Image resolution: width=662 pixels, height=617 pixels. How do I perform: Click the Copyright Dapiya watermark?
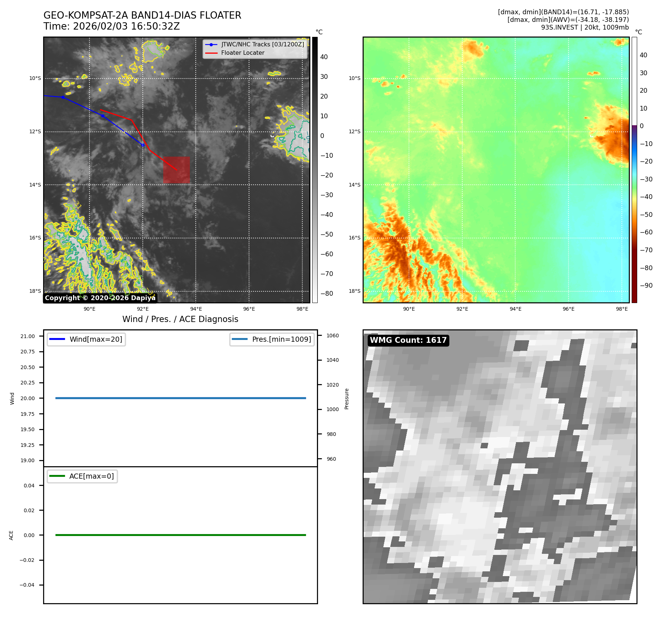100,298
